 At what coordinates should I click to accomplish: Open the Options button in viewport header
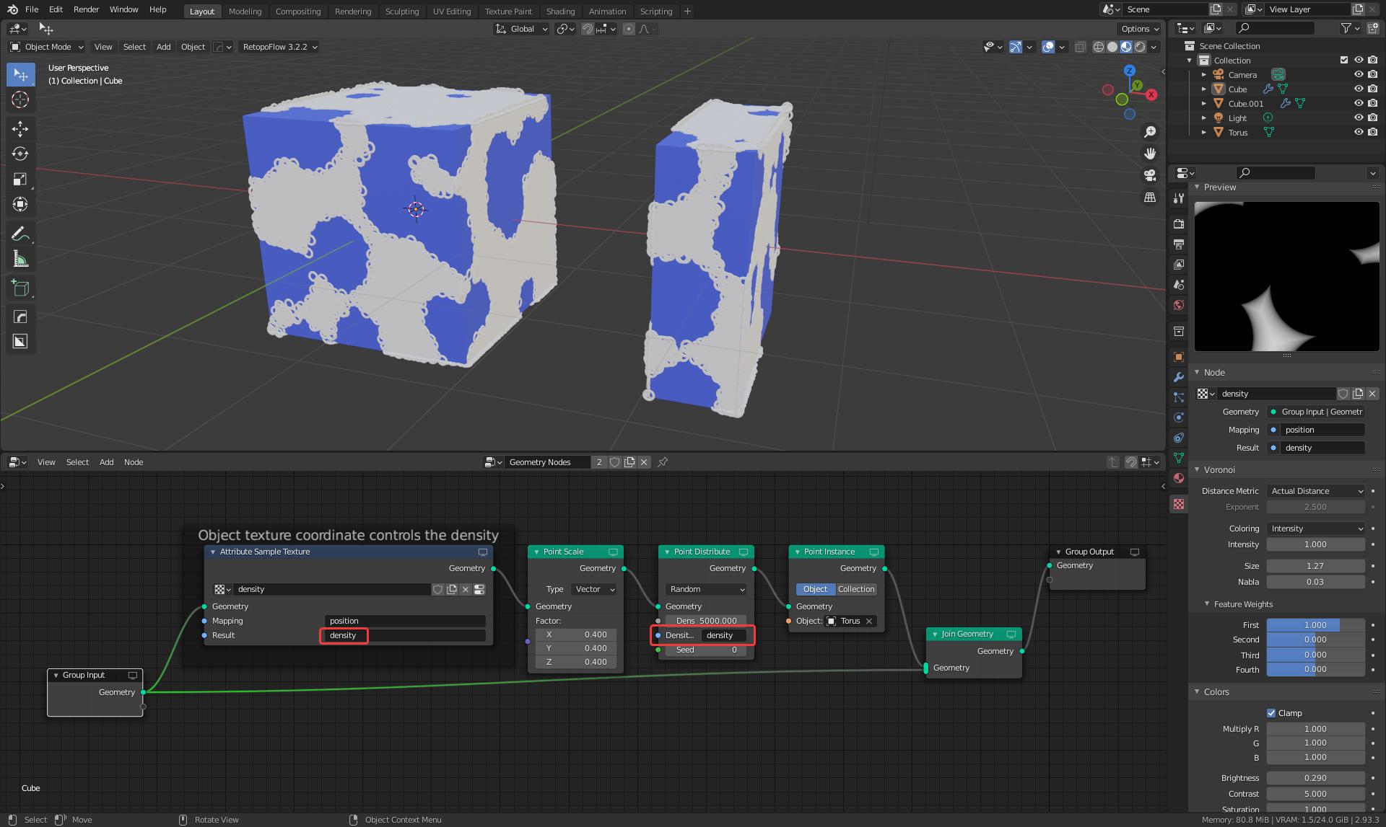(x=1140, y=29)
